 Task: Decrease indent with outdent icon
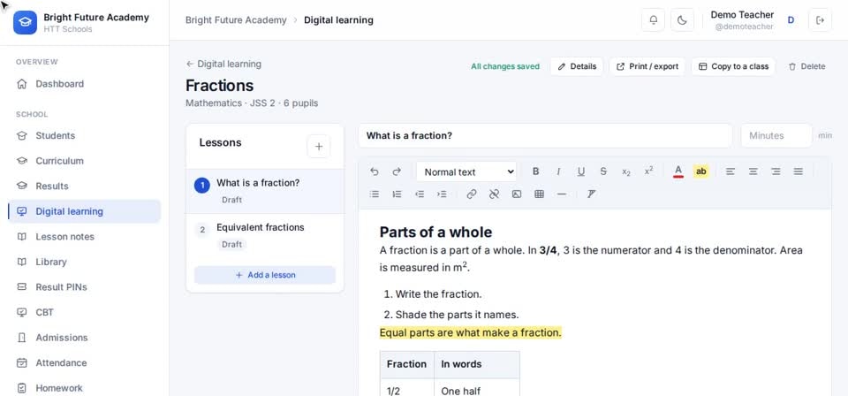[419, 194]
